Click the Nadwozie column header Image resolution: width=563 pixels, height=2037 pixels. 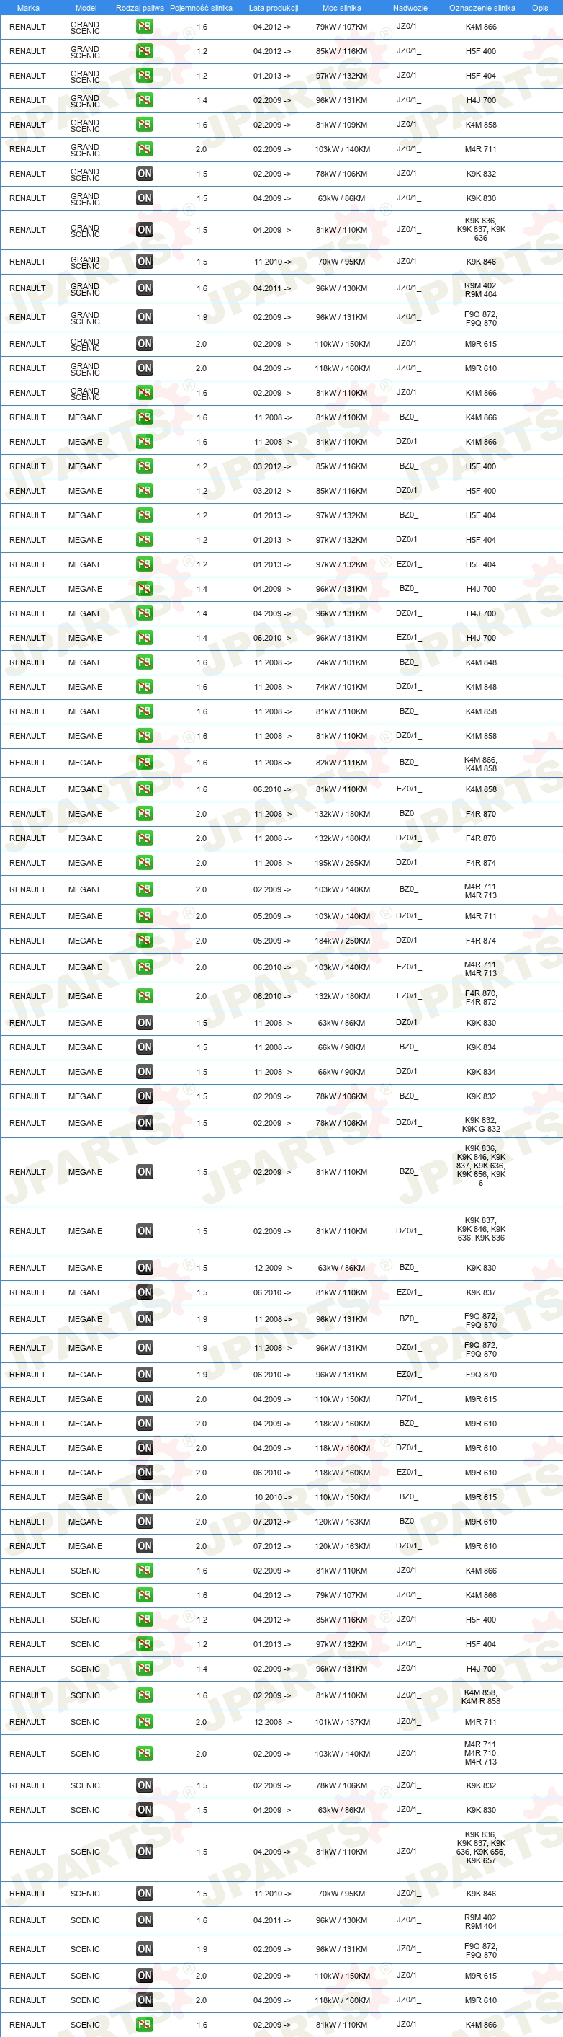pos(410,8)
